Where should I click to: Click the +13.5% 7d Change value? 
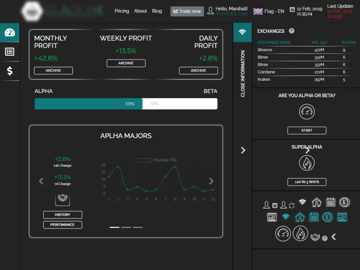[62, 177]
